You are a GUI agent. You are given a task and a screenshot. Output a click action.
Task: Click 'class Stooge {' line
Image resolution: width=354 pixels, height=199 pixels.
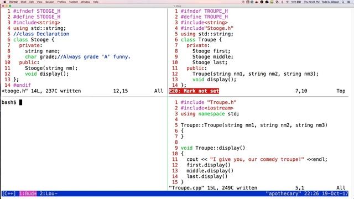34,40
